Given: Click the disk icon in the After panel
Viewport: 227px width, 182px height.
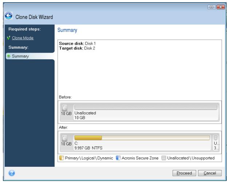Looking at the screenshot, I should click(65, 138).
